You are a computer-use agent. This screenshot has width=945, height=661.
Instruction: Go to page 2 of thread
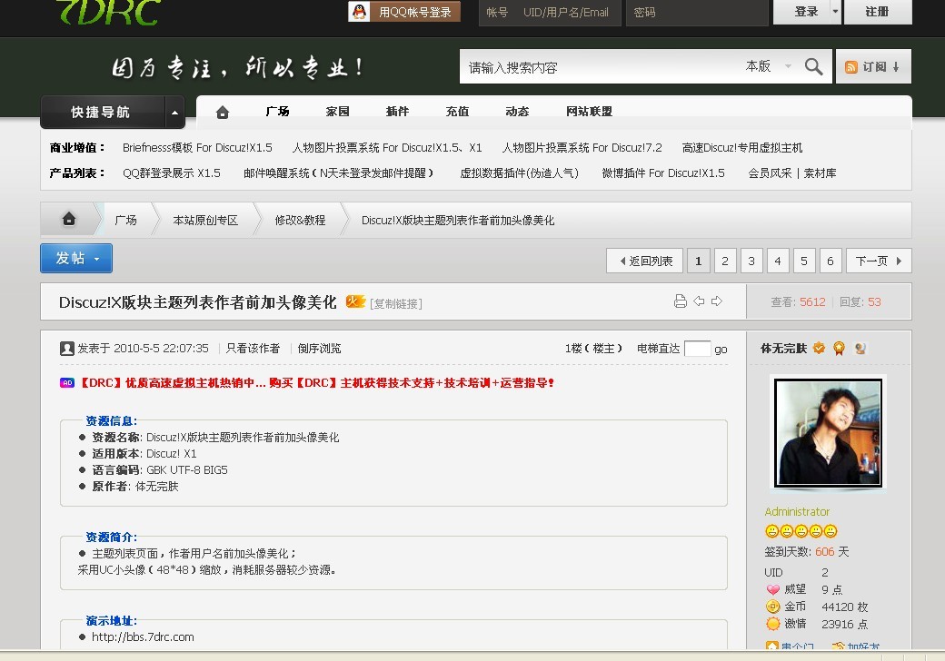(725, 261)
